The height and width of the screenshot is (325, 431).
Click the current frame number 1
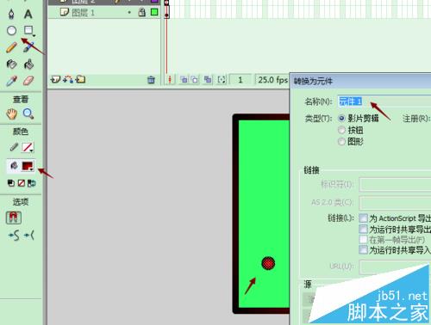(240, 80)
